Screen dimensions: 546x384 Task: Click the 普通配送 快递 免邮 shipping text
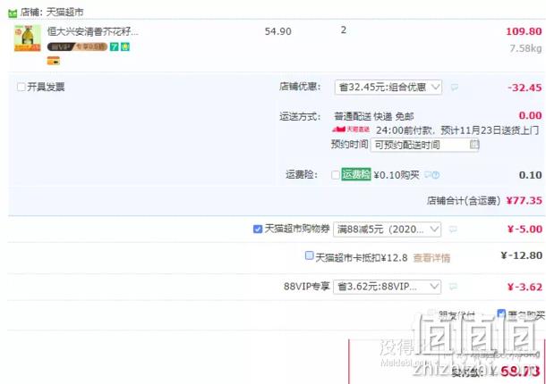tap(373, 116)
